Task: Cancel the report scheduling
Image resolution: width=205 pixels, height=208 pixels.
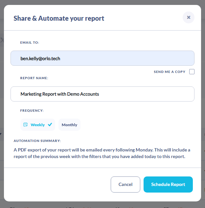Action: pyautogui.click(x=125, y=184)
